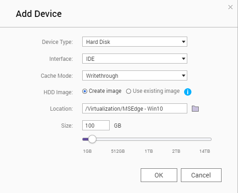Click the Cache Mode dropdown arrow icon
238x193 pixels.
pos(184,75)
